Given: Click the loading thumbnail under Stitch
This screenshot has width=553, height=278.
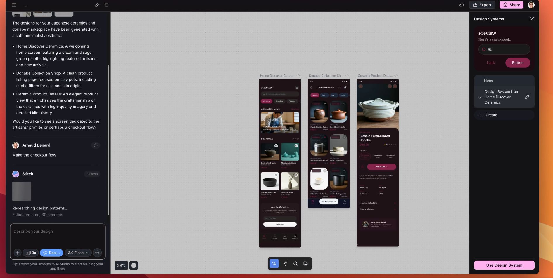Looking at the screenshot, I should click(22, 191).
